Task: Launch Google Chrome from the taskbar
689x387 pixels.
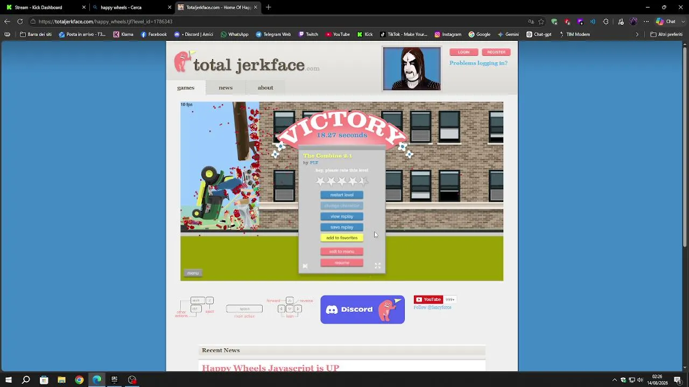Action: pyautogui.click(x=79, y=380)
